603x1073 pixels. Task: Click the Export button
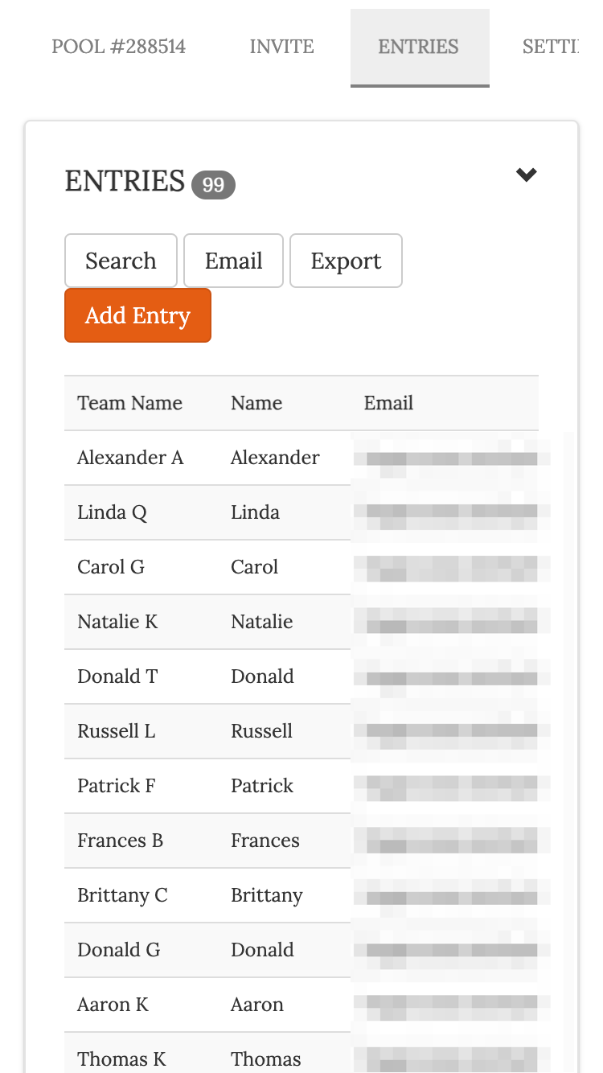(x=346, y=261)
